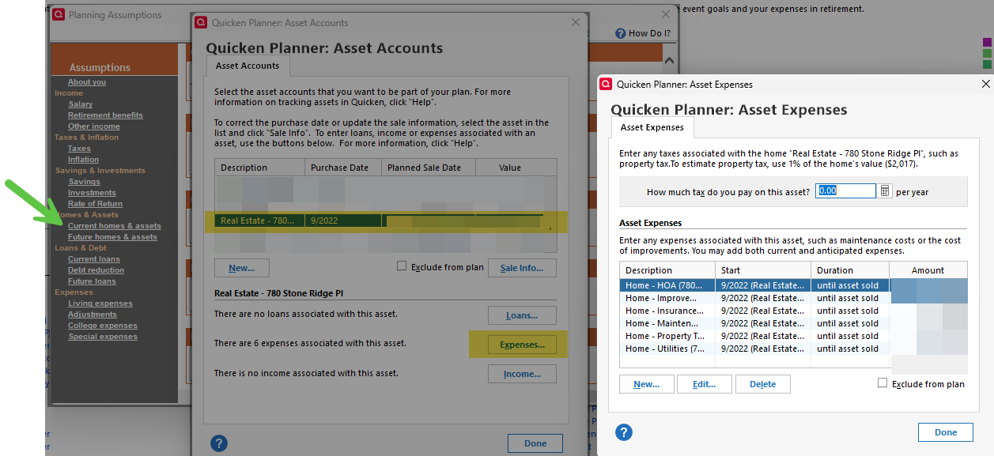
Task: Select the Asset Expenses tab
Action: pyautogui.click(x=652, y=127)
